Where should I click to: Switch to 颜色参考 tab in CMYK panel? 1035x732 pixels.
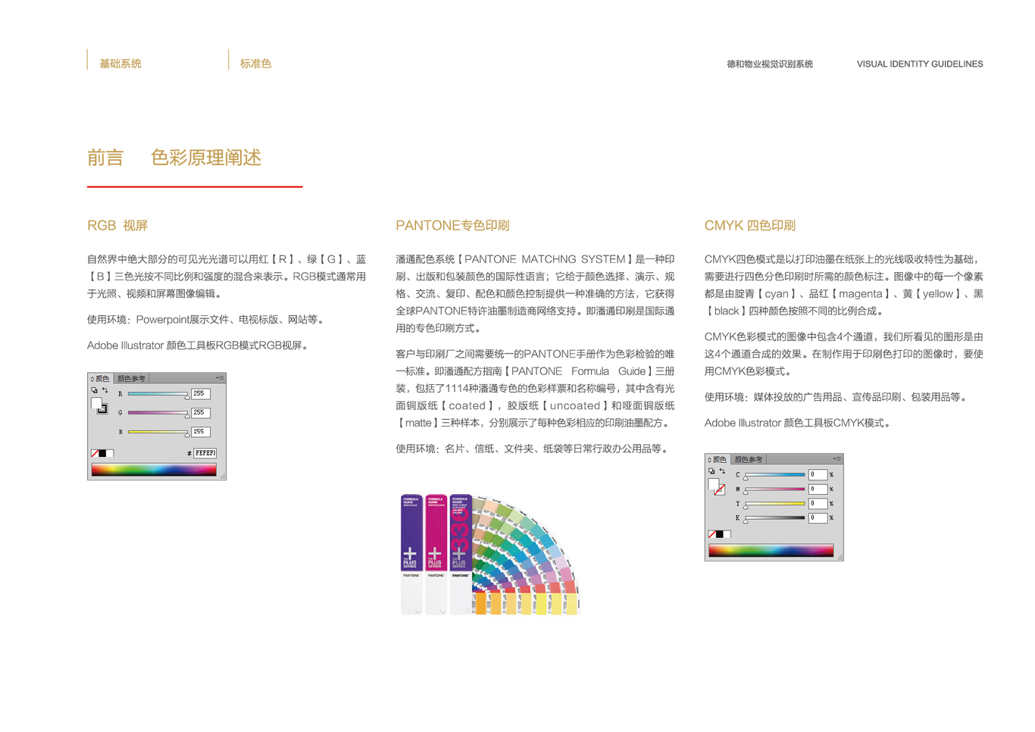point(749,459)
